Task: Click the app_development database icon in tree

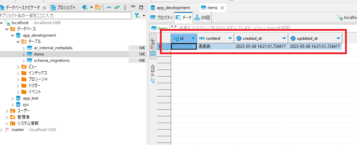Action: [18, 35]
